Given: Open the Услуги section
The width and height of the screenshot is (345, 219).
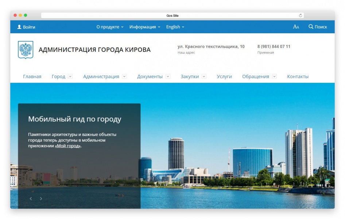Looking at the screenshot, I should click(x=224, y=77).
